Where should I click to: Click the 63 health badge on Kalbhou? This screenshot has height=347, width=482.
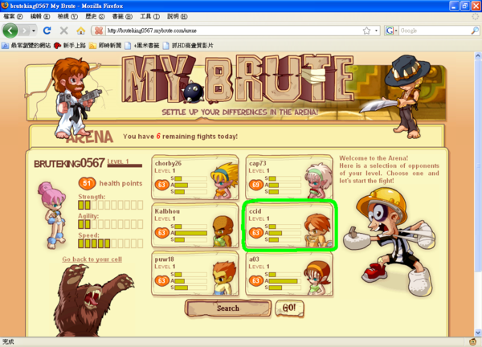162,233
